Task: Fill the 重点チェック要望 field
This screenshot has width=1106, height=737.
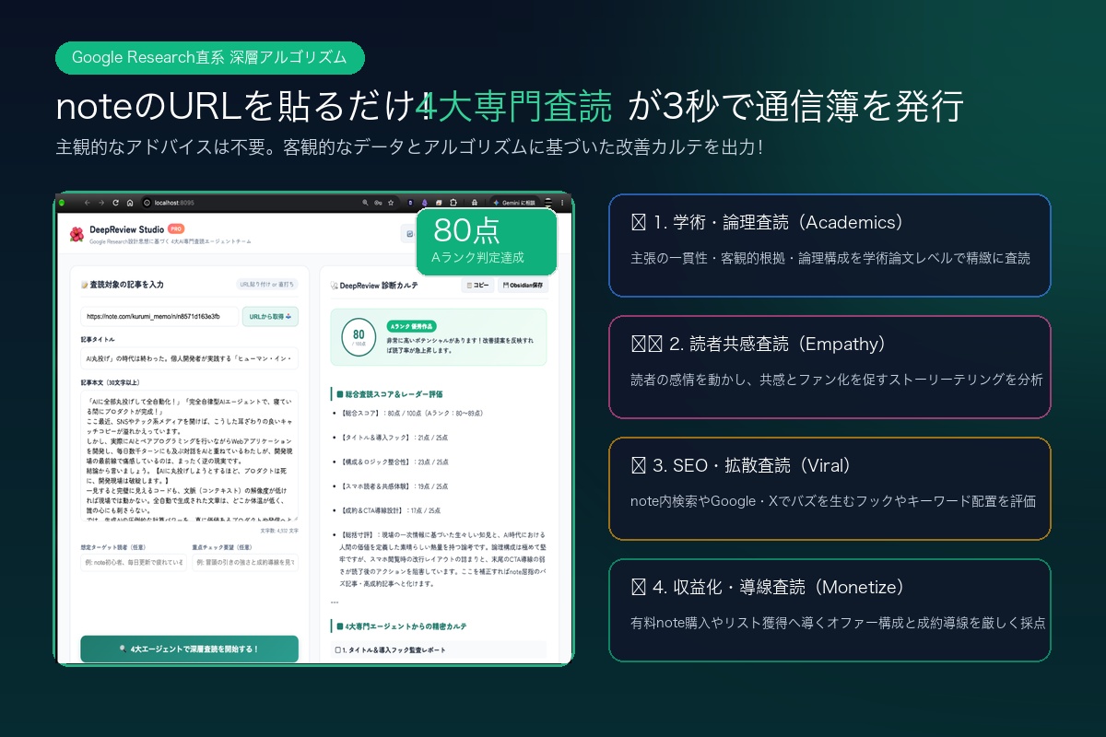Action: (245, 561)
